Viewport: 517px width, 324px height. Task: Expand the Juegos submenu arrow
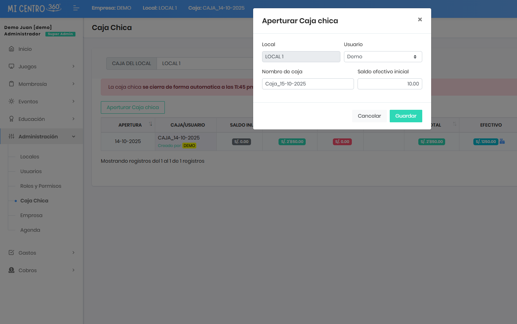[x=73, y=67]
